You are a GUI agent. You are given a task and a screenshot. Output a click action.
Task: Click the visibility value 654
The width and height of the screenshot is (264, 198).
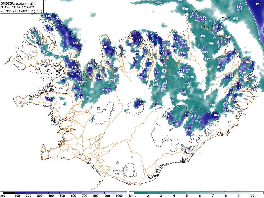[155, 85]
